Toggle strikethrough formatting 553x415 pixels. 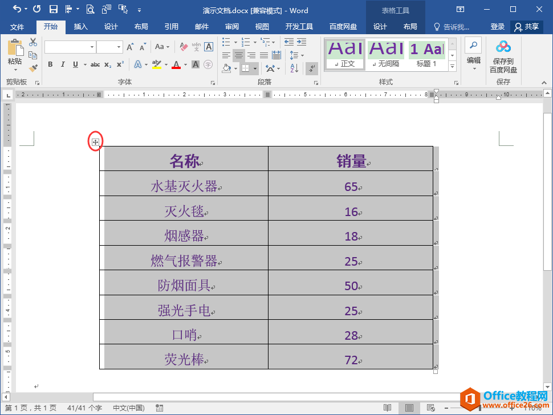tap(95, 64)
